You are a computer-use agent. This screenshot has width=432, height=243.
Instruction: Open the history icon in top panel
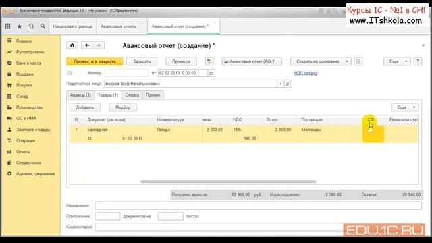pyautogui.click(x=31, y=26)
